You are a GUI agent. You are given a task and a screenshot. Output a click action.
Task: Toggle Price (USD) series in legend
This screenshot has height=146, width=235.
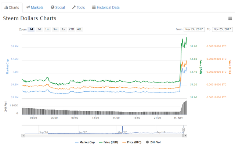tap(109, 142)
